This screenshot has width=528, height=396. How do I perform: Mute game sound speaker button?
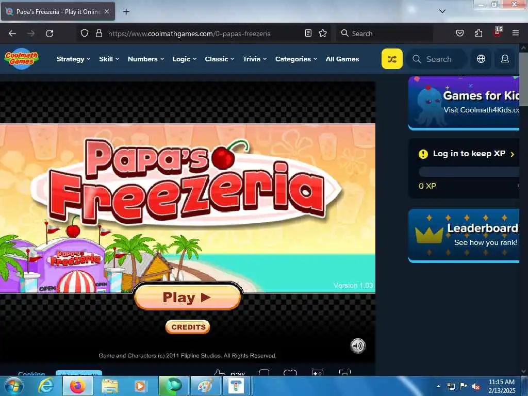point(358,346)
